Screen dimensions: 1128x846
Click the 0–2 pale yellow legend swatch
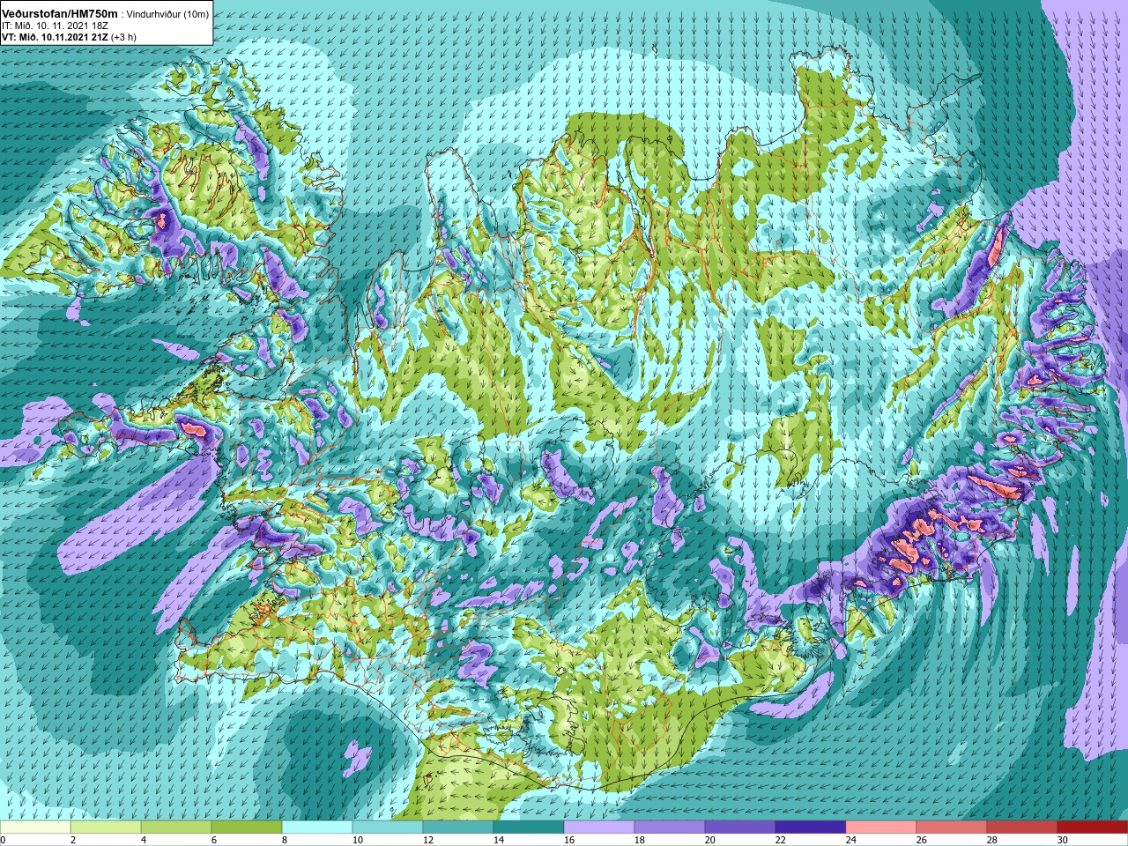pyautogui.click(x=35, y=827)
